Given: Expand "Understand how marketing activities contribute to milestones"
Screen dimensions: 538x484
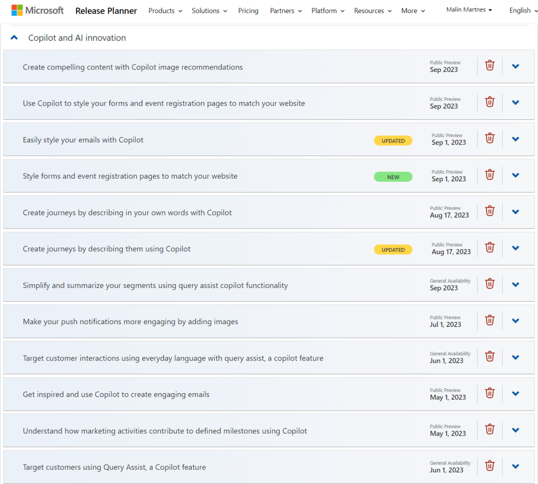Looking at the screenshot, I should point(515,429).
